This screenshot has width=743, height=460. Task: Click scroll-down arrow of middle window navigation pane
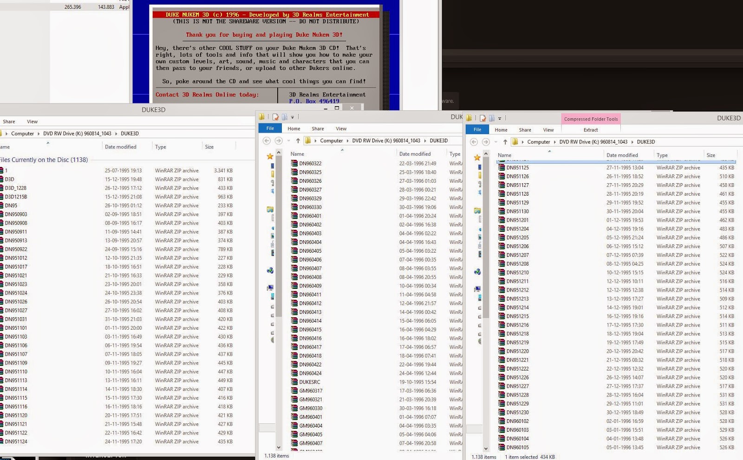coord(279,447)
